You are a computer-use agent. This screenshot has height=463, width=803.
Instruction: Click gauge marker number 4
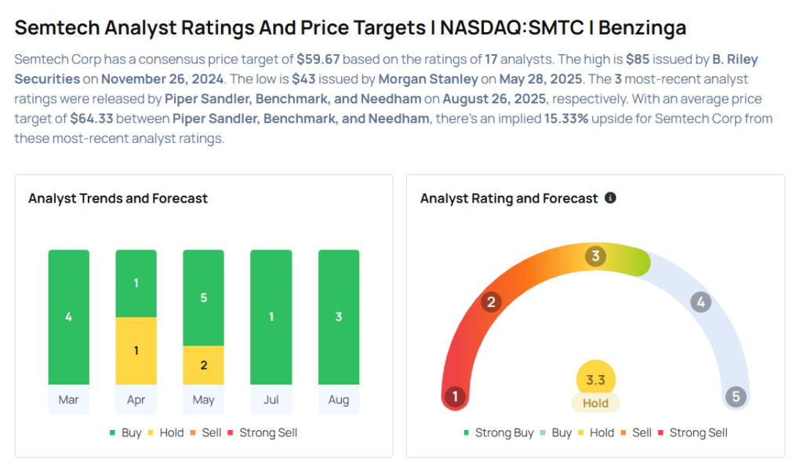[700, 301]
